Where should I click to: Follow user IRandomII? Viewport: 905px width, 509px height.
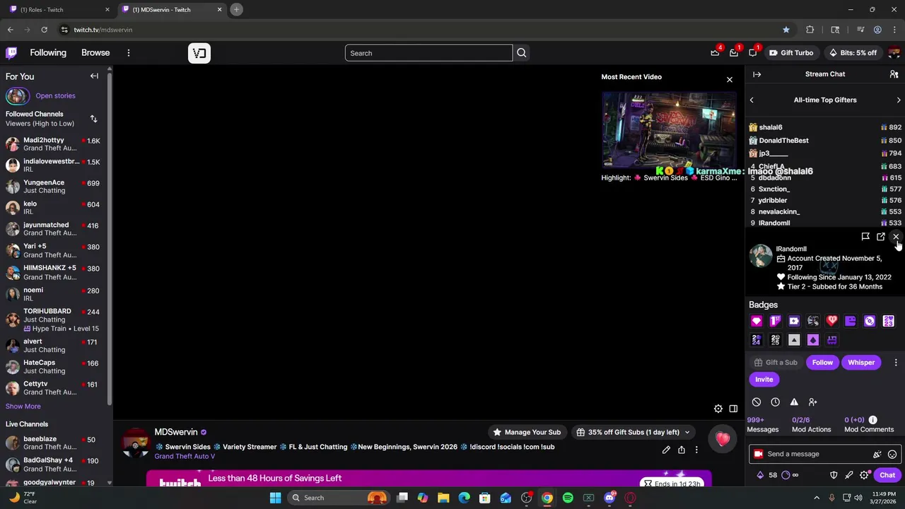[822, 363]
